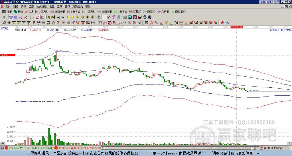Click the colorful flag icon
The height and width of the screenshot is (156, 292).
pos(42,17)
